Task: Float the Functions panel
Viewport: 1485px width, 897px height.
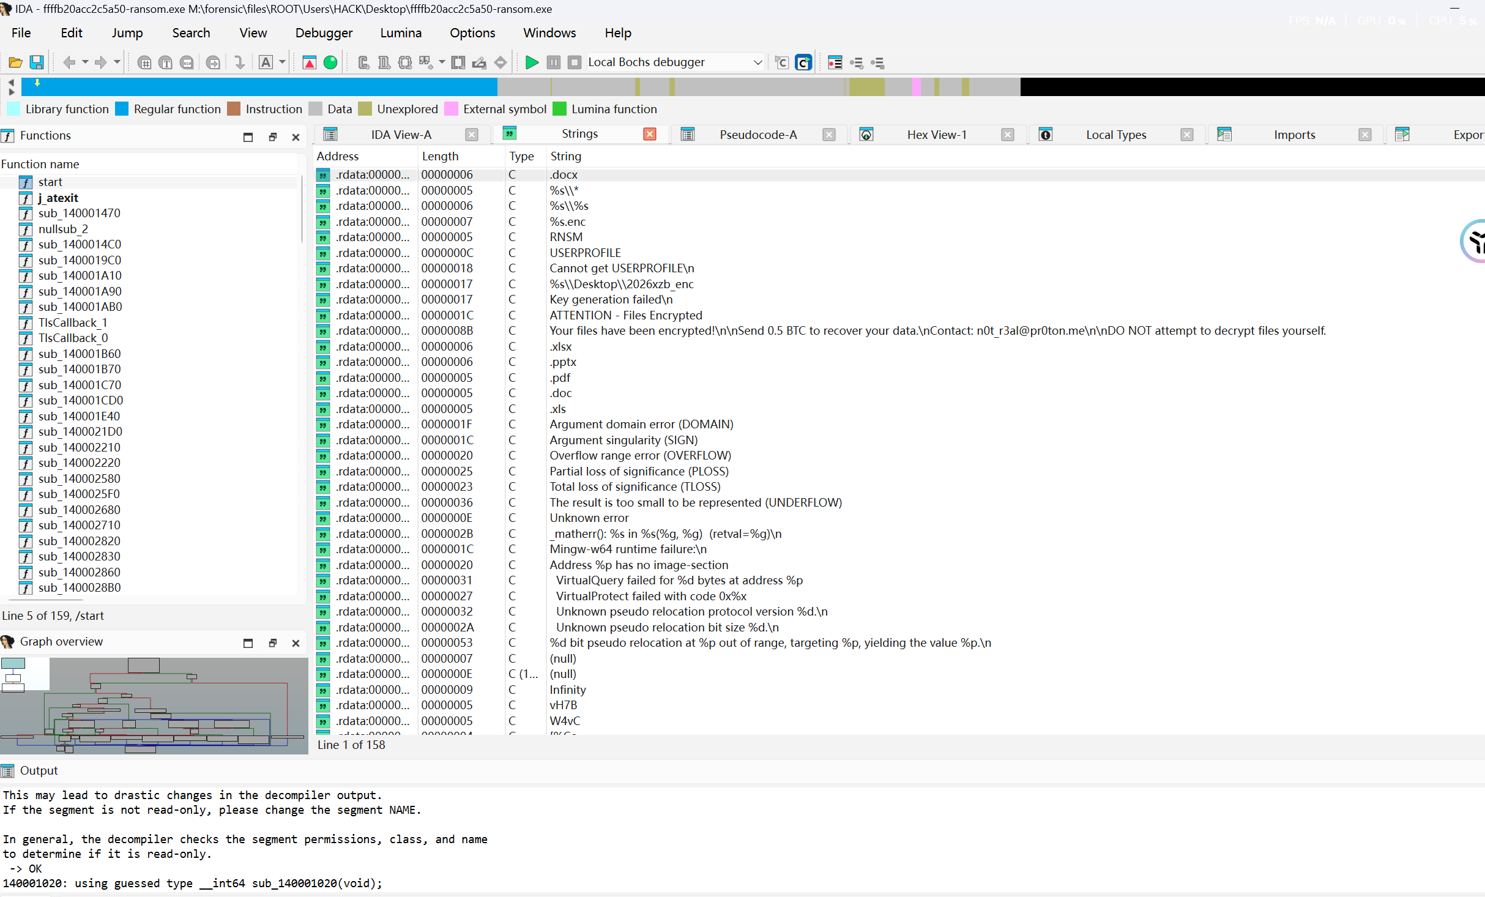Action: (x=273, y=137)
